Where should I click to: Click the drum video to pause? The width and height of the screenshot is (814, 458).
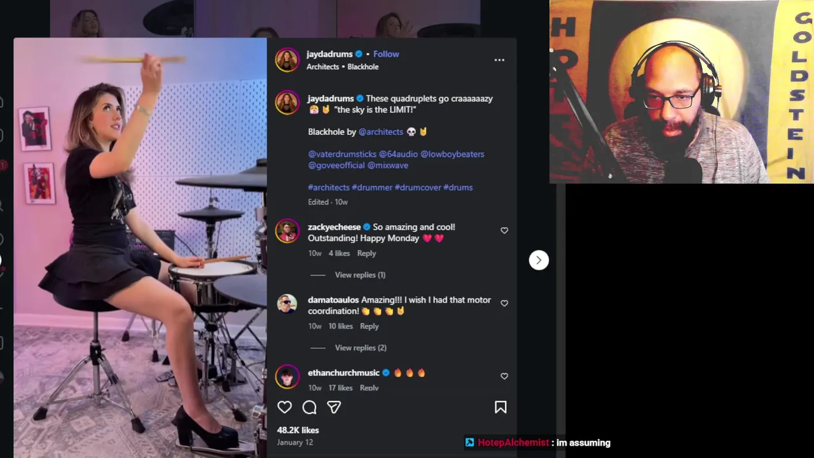(140, 248)
